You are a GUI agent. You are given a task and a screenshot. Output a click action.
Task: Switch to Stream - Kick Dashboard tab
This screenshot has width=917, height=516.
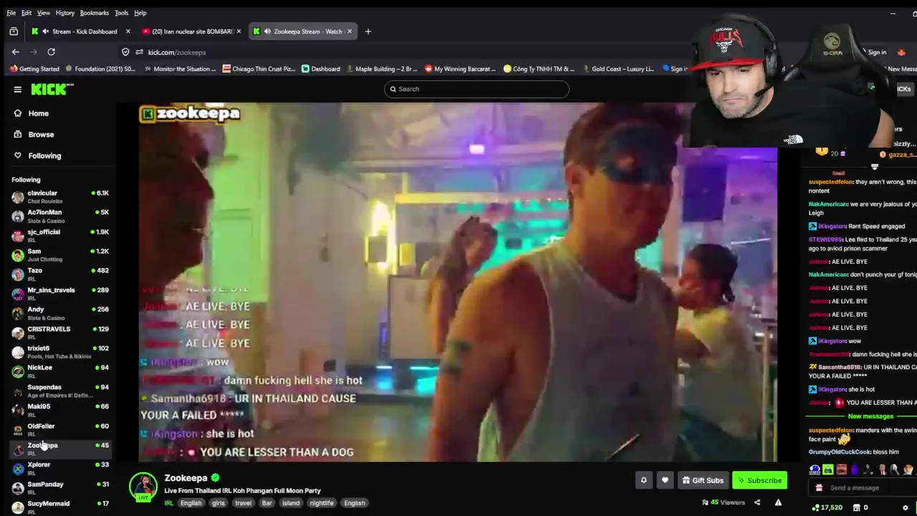[x=80, y=32]
